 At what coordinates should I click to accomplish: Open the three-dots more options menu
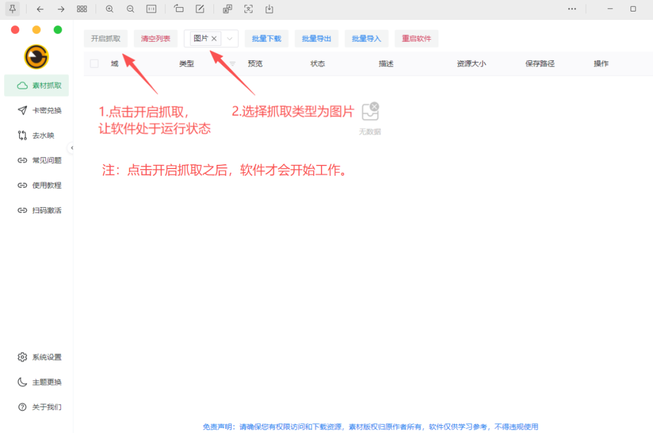pos(572,9)
